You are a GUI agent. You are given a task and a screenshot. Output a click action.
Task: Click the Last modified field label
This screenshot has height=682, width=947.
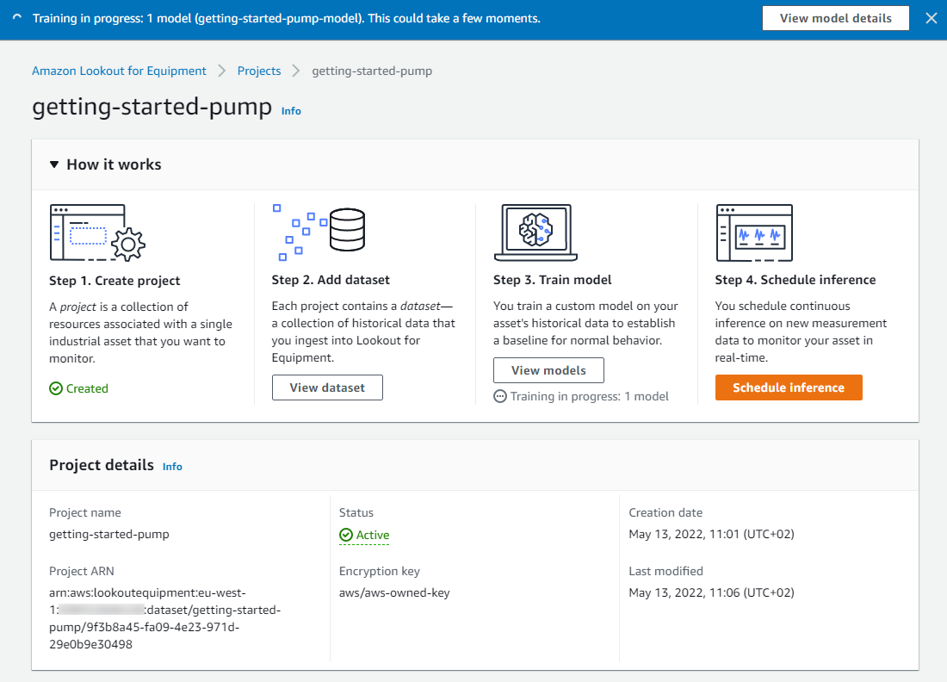coord(665,571)
